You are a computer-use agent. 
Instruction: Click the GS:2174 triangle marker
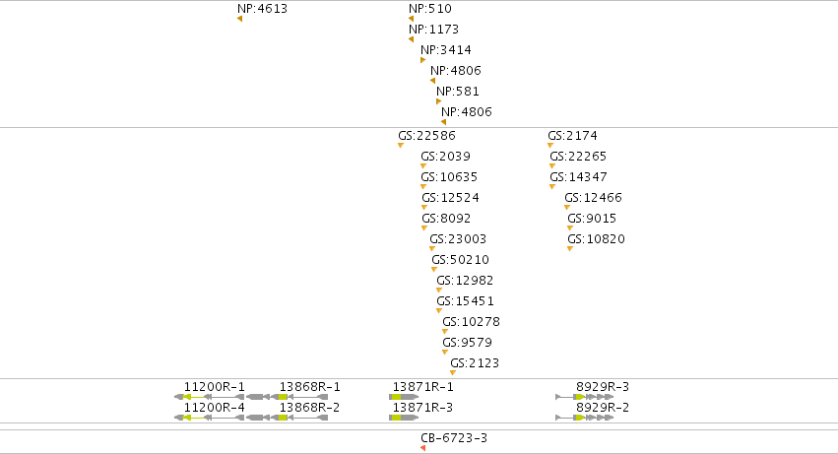[x=550, y=146]
